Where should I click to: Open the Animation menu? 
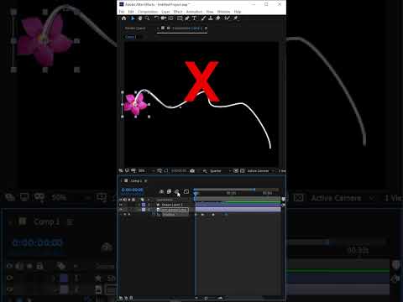(x=194, y=12)
